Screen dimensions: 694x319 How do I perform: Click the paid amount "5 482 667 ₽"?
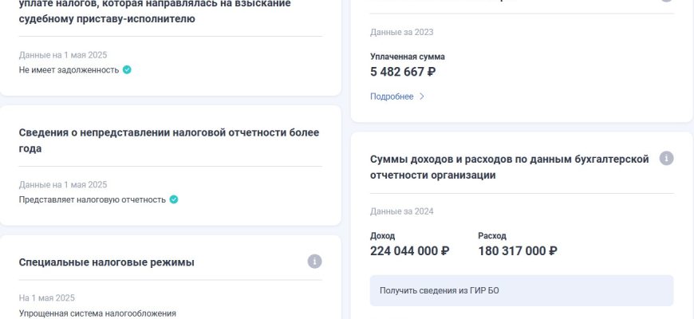pyautogui.click(x=403, y=72)
